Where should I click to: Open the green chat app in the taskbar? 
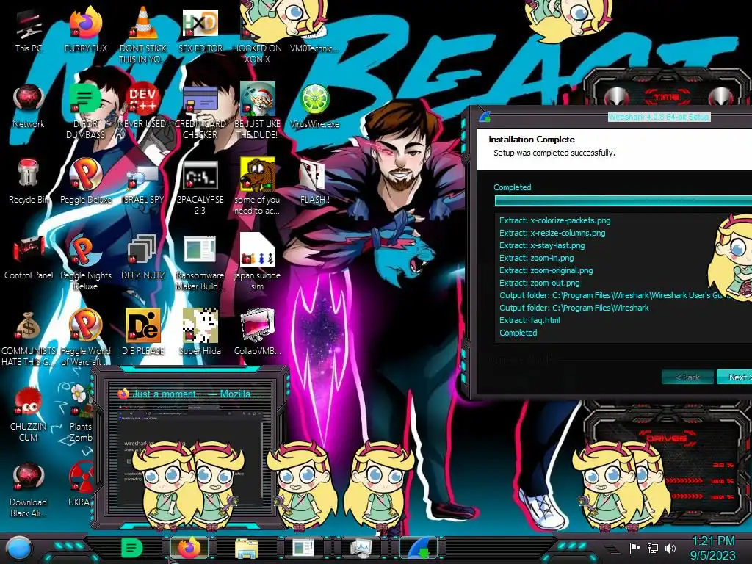[132, 548]
